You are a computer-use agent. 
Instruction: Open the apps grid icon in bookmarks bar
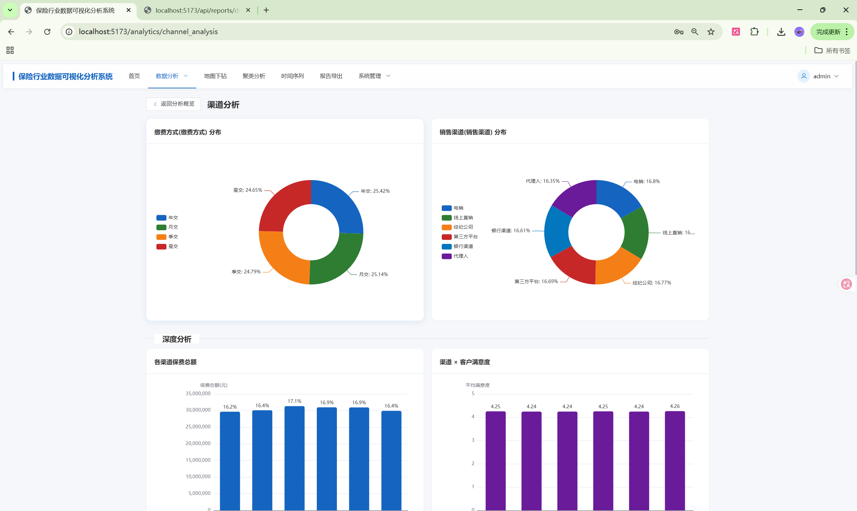10,50
